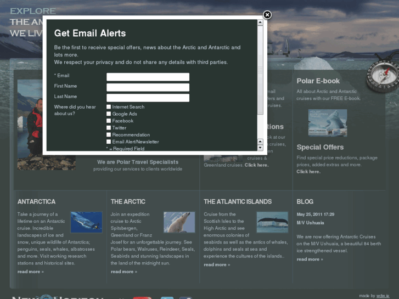Click read more under Antarctica
The height and width of the screenshot is (299, 399).
click(31, 272)
